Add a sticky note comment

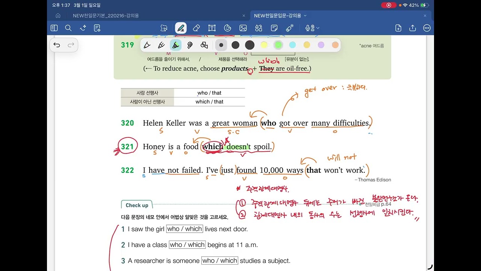click(274, 28)
